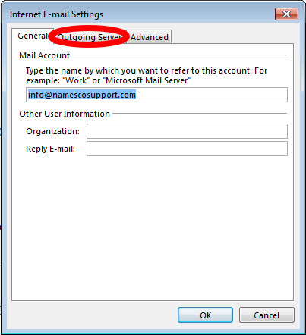This screenshot has height=335, width=306.
Task: Click the Organization: label
Action: click(52, 131)
